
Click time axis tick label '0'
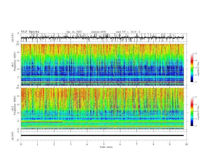pyautogui.click(x=21, y=144)
